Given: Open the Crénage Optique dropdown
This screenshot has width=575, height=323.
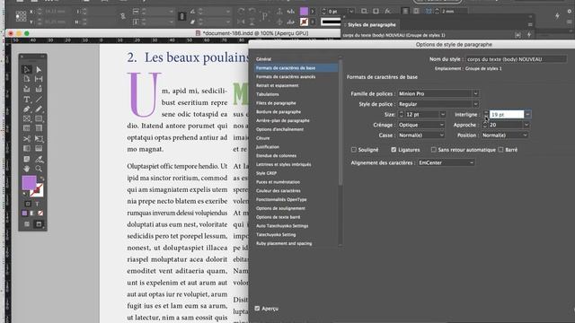Looking at the screenshot, I should pos(421,125).
